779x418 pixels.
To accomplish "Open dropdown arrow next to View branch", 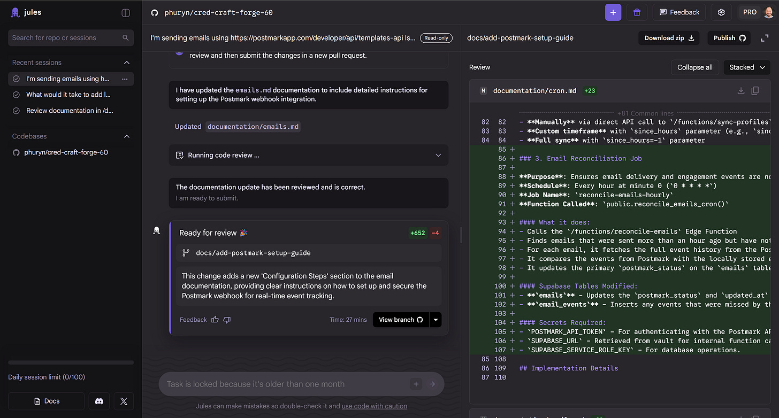I will point(436,320).
